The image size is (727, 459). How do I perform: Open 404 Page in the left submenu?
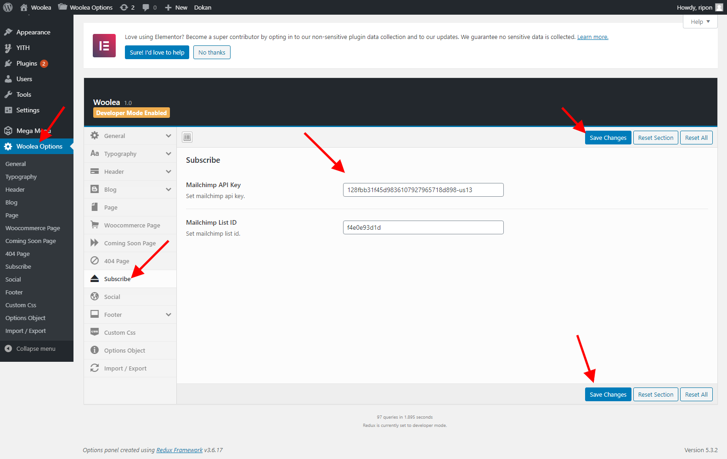[17, 254]
